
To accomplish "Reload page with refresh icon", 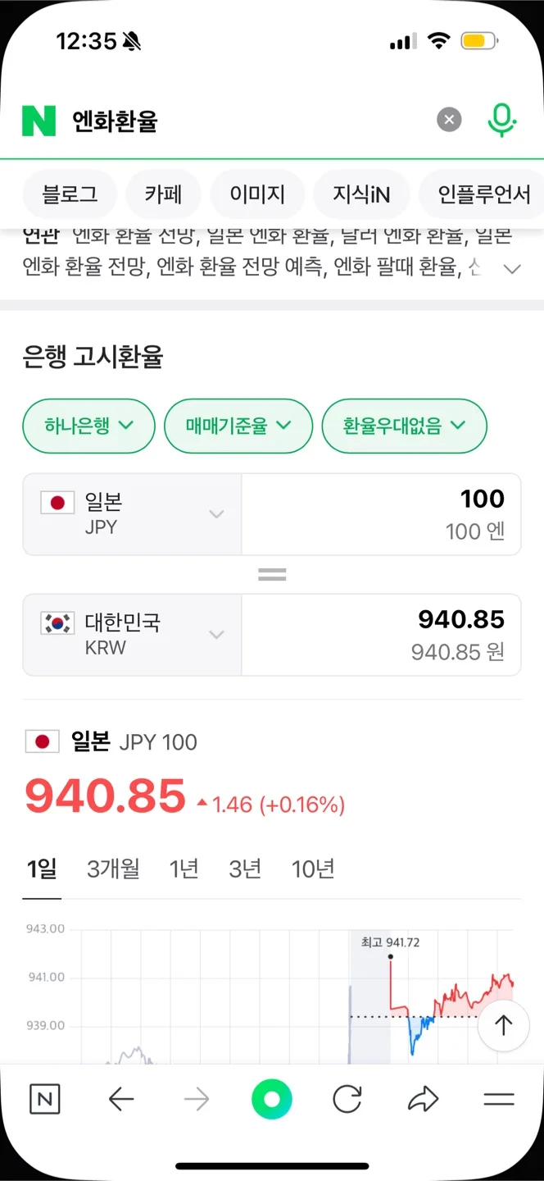I will 347,1100.
